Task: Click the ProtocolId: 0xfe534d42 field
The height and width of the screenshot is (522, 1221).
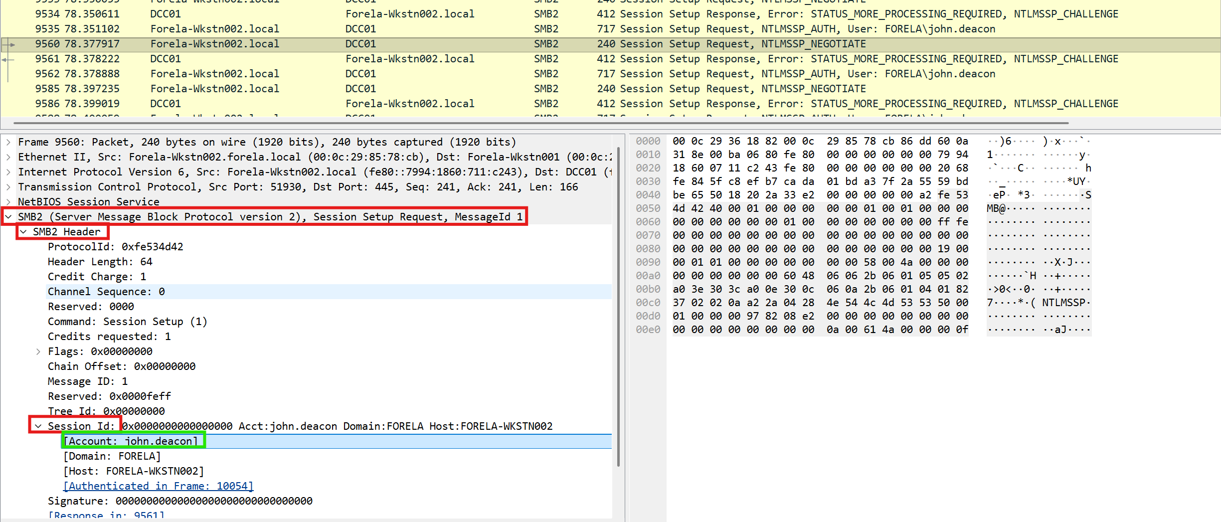Action: point(115,247)
